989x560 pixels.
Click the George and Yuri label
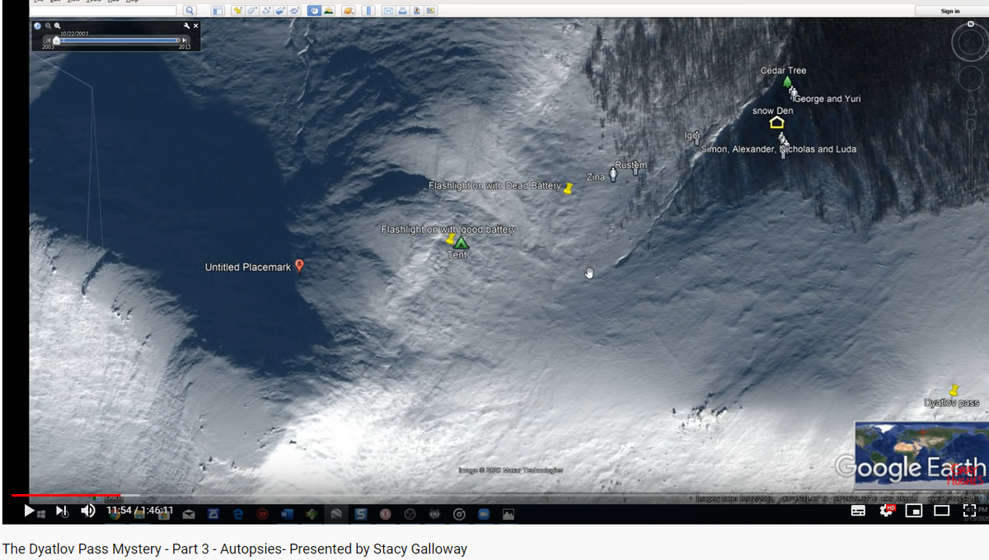(x=828, y=99)
